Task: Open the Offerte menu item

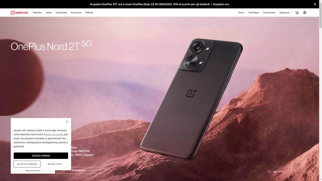Action: click(x=89, y=12)
